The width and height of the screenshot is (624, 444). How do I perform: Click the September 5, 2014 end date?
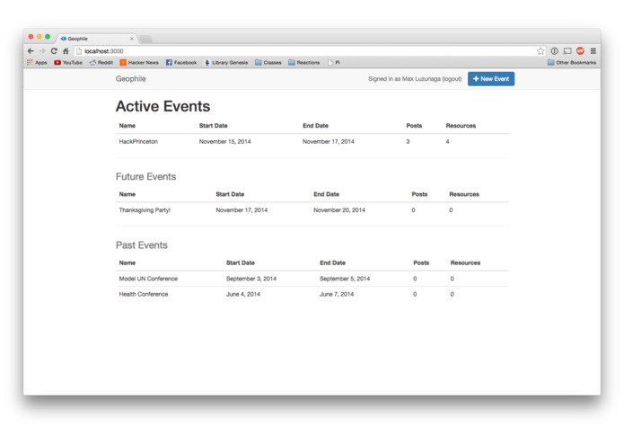pyautogui.click(x=345, y=279)
